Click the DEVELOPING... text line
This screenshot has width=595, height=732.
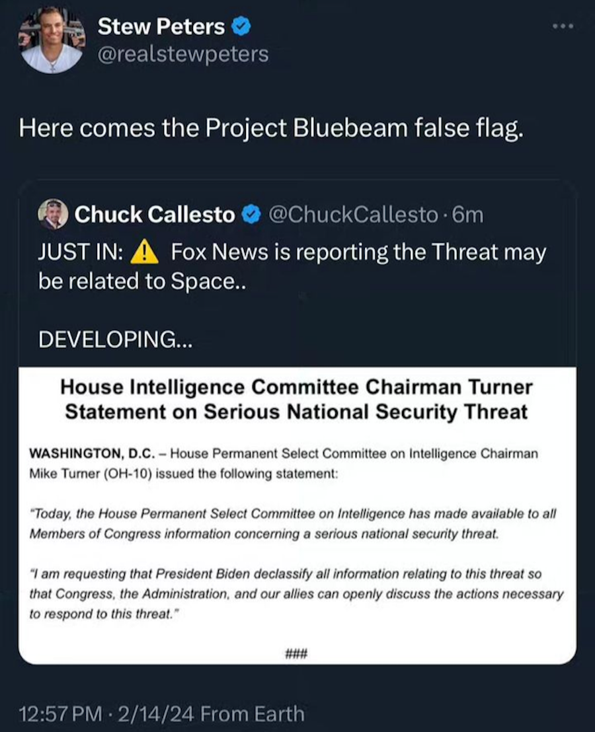[x=116, y=339]
